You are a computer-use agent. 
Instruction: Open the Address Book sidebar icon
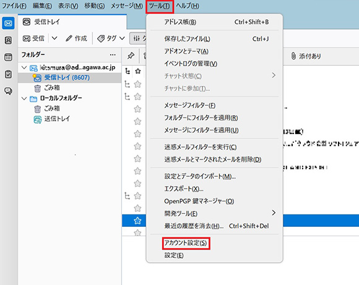[8, 40]
